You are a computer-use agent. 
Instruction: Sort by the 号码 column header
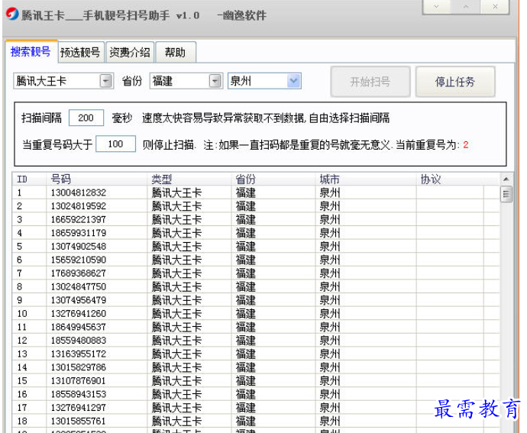[97, 179]
